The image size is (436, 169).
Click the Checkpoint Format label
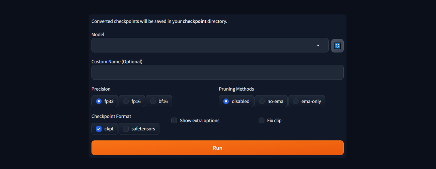111,116
